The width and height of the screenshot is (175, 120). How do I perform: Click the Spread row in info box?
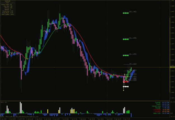pyautogui.click(x=8, y=10)
